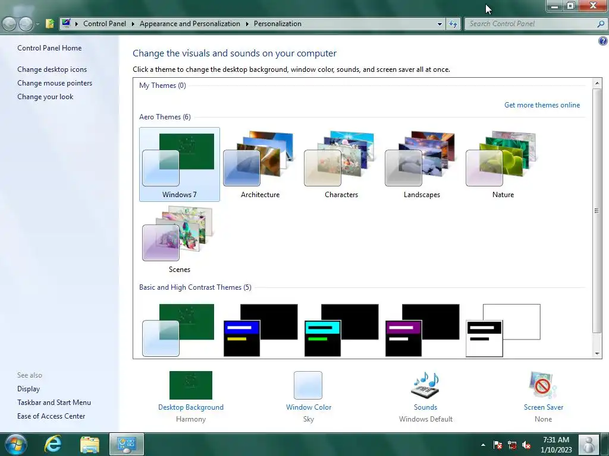Select the High Contrast White theme
The height and width of the screenshot is (456, 609).
point(503,330)
